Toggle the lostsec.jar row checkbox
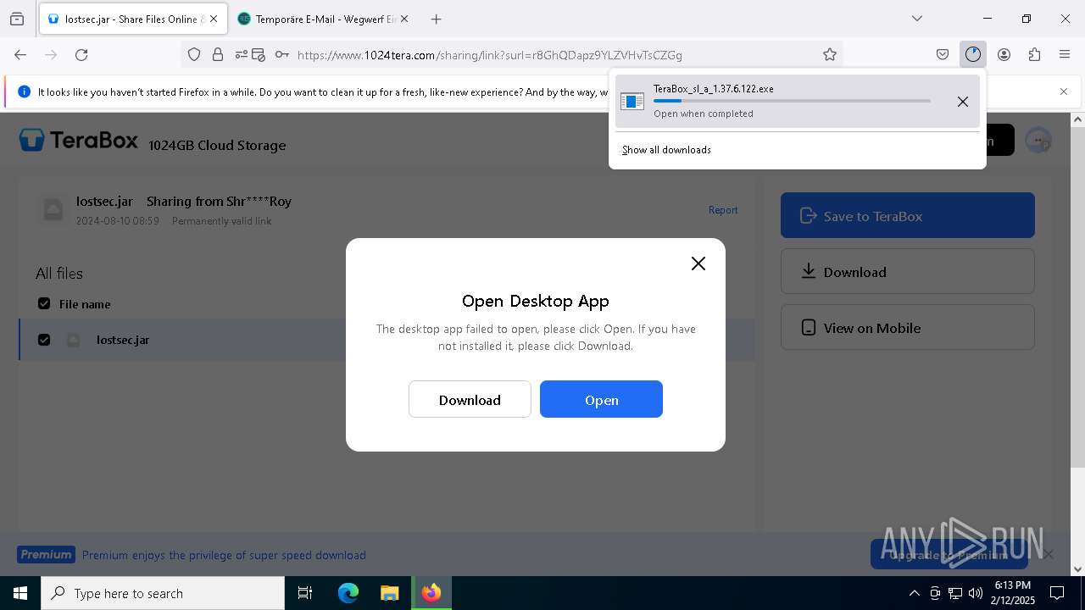The width and height of the screenshot is (1085, 610). click(44, 340)
